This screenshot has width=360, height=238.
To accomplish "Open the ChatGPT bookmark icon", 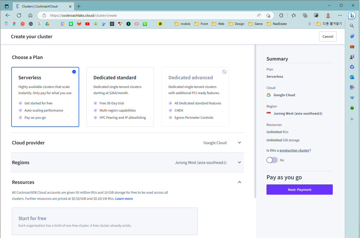I will pos(112,24).
